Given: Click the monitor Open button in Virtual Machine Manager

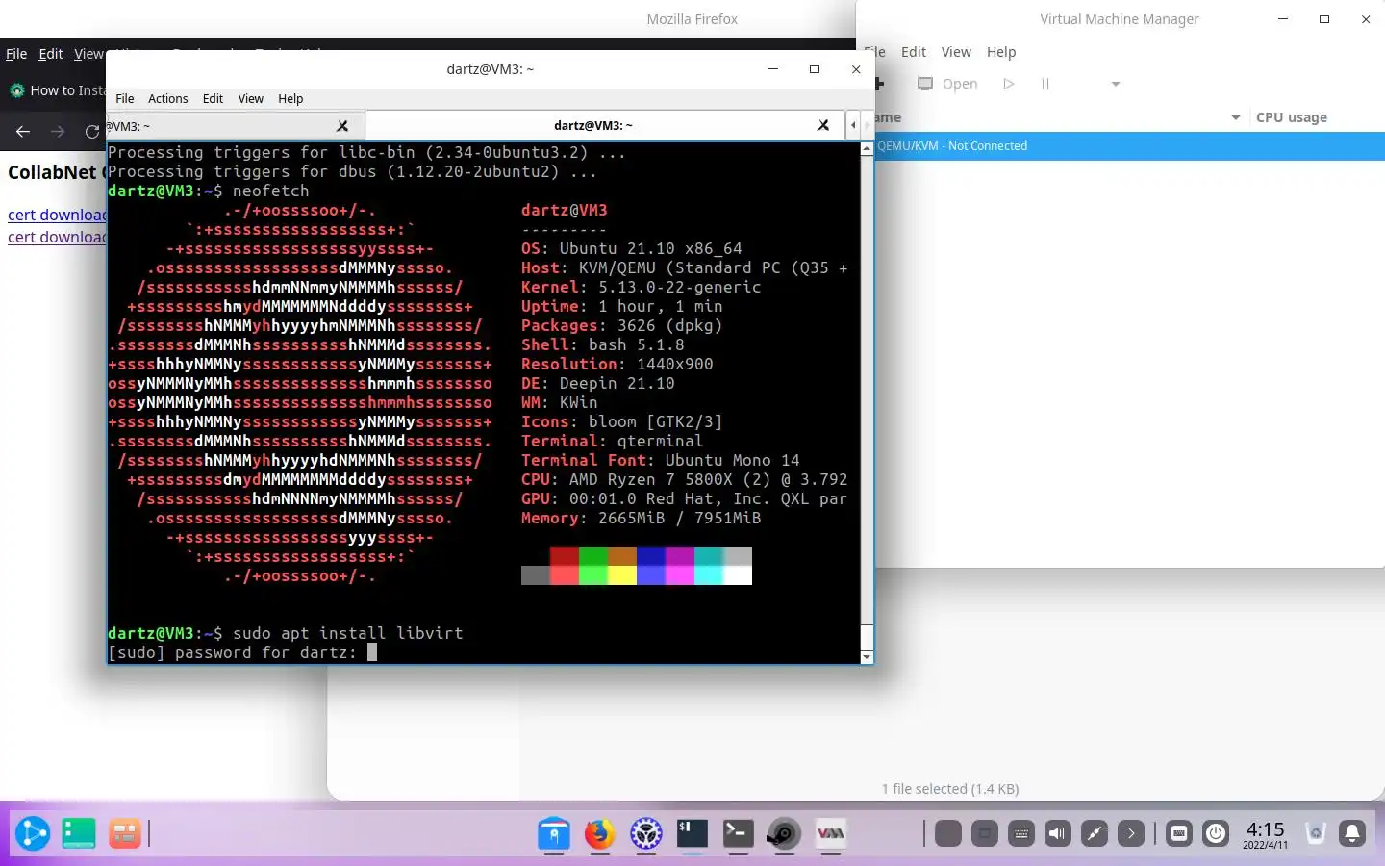Looking at the screenshot, I should pyautogui.click(x=947, y=84).
